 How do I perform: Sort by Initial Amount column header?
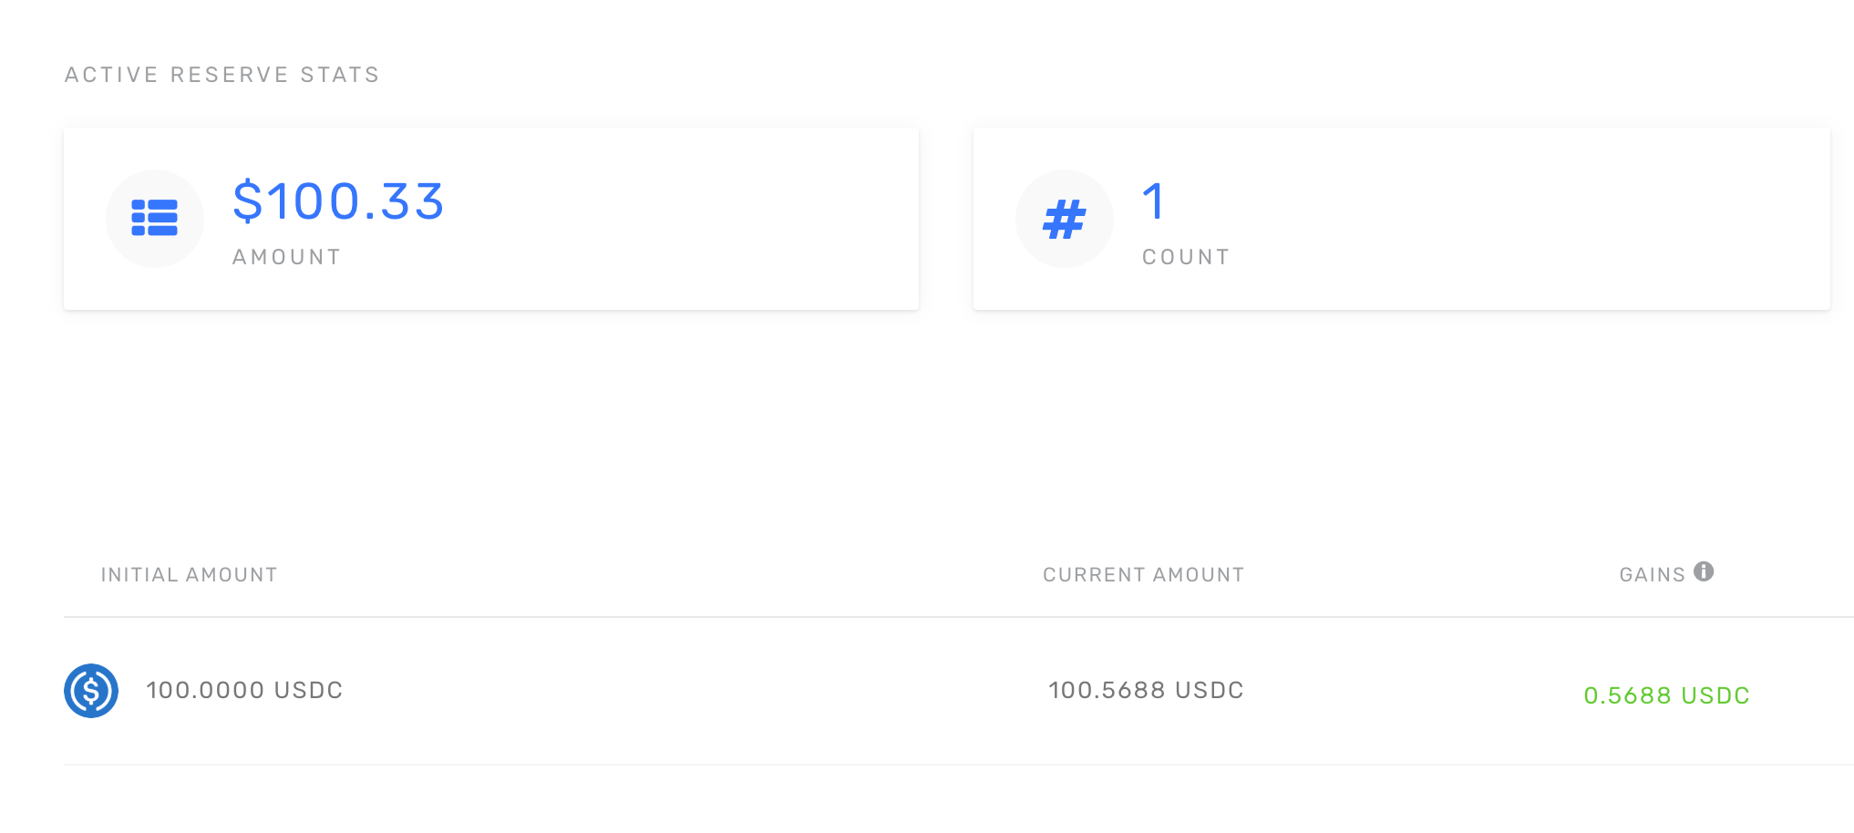coord(189,575)
